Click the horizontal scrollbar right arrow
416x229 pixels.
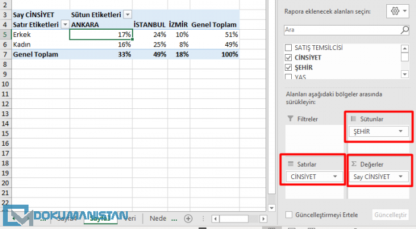click(x=263, y=219)
